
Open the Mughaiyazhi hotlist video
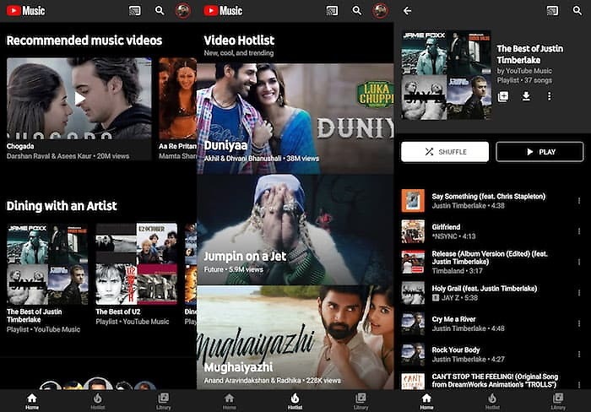click(x=295, y=338)
